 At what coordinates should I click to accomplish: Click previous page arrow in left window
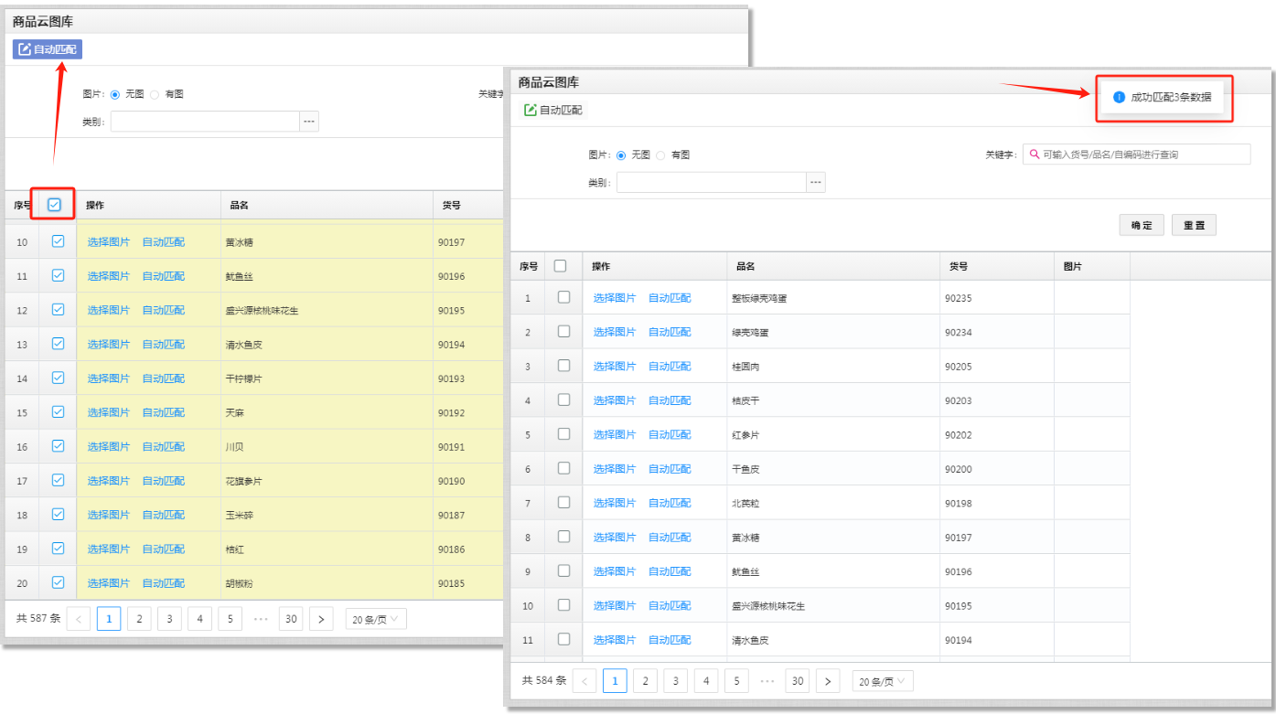pos(79,619)
